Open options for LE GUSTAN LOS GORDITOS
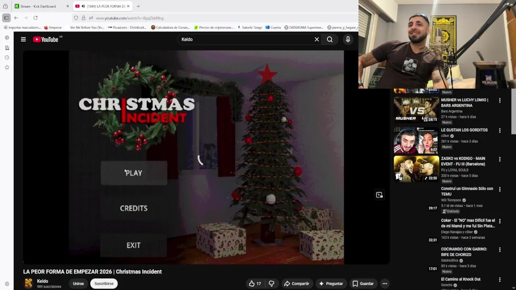 (500, 130)
